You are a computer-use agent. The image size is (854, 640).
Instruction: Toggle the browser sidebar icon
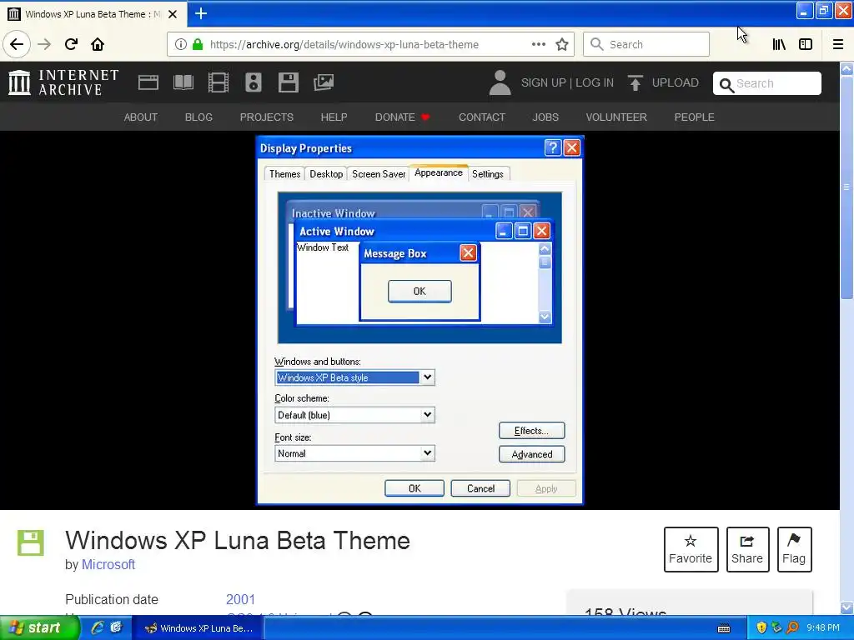coord(806,44)
